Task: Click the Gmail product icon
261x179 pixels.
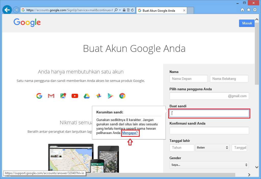Action: click(x=51, y=96)
